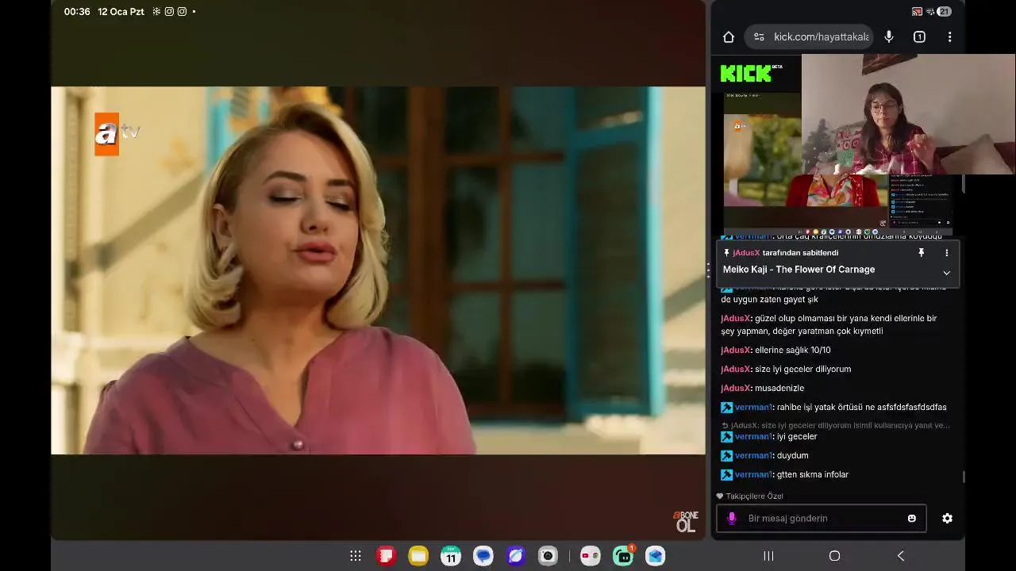Click verrman1 on "rahibe işi yatak" message

[x=752, y=407]
